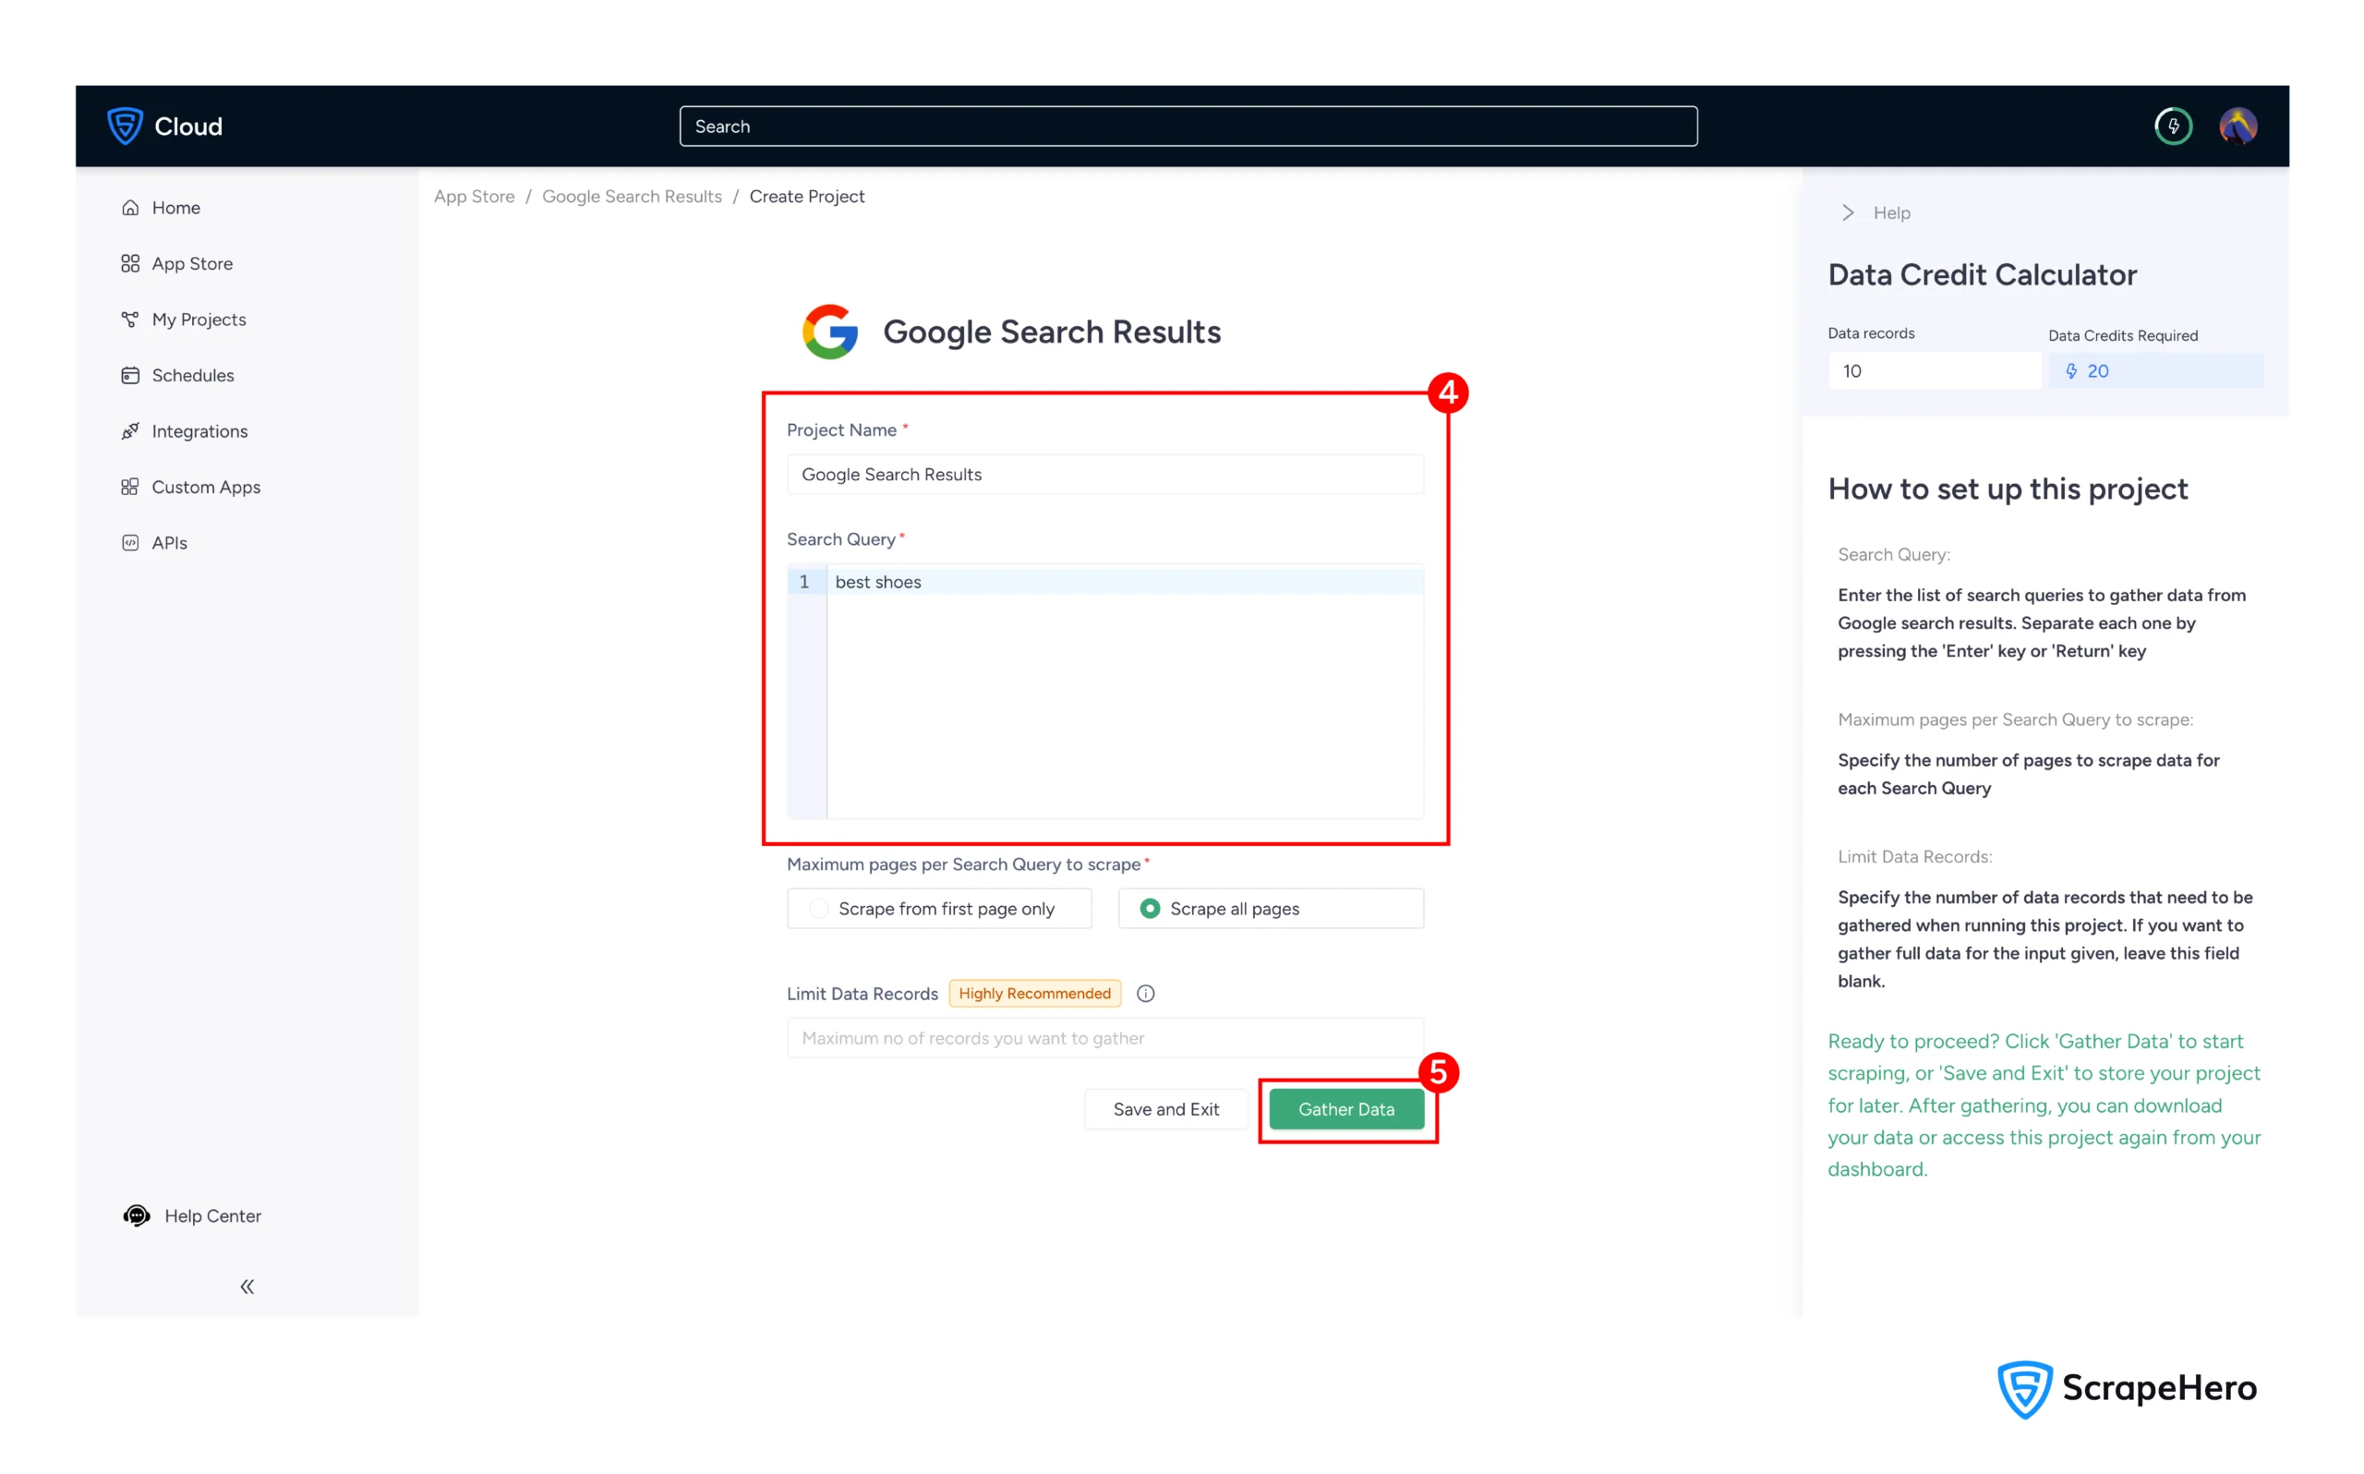Click the Schedules calendar icon
The width and height of the screenshot is (2364, 1474).
coord(129,375)
